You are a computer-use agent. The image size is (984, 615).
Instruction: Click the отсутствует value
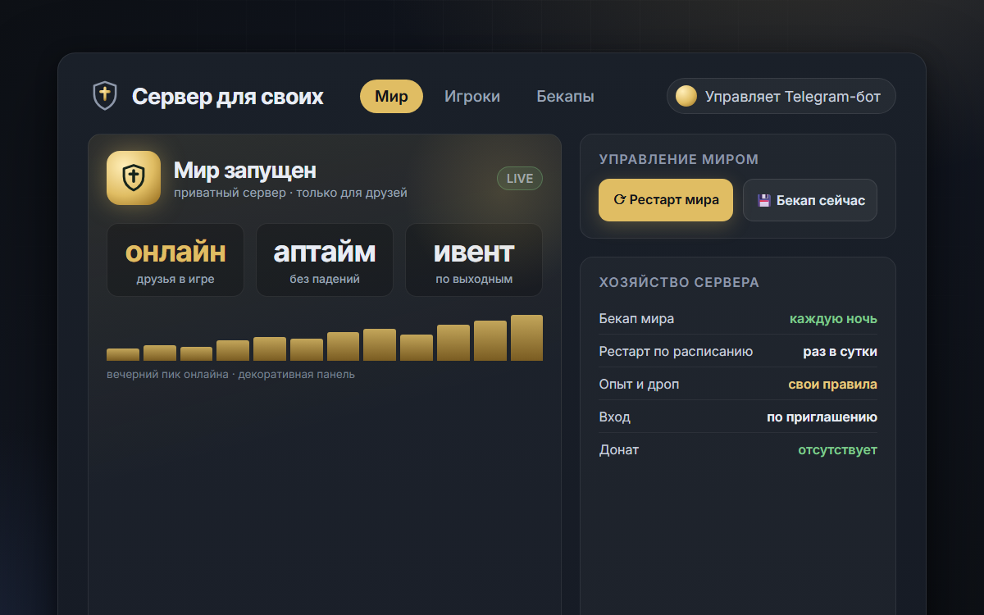coord(838,449)
